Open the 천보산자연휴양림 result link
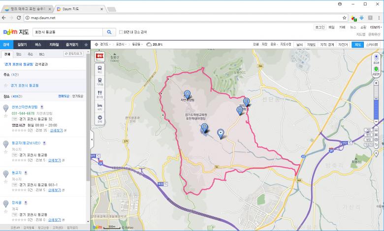The height and width of the screenshot is (231, 384). pyautogui.click(x=24, y=106)
